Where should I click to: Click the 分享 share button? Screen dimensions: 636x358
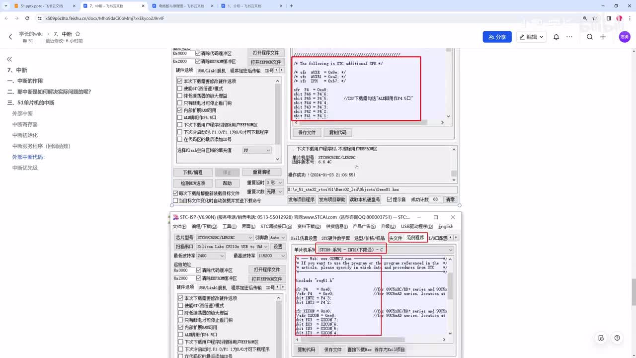[x=497, y=37]
